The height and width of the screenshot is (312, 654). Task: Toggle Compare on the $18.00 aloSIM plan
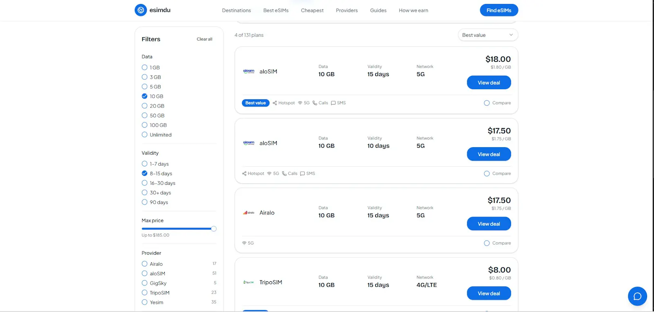486,103
